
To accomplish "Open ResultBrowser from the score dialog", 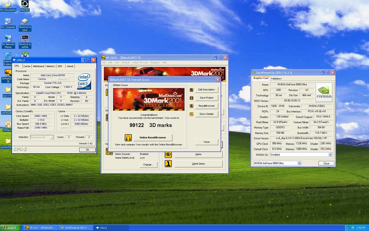I will point(206,106).
